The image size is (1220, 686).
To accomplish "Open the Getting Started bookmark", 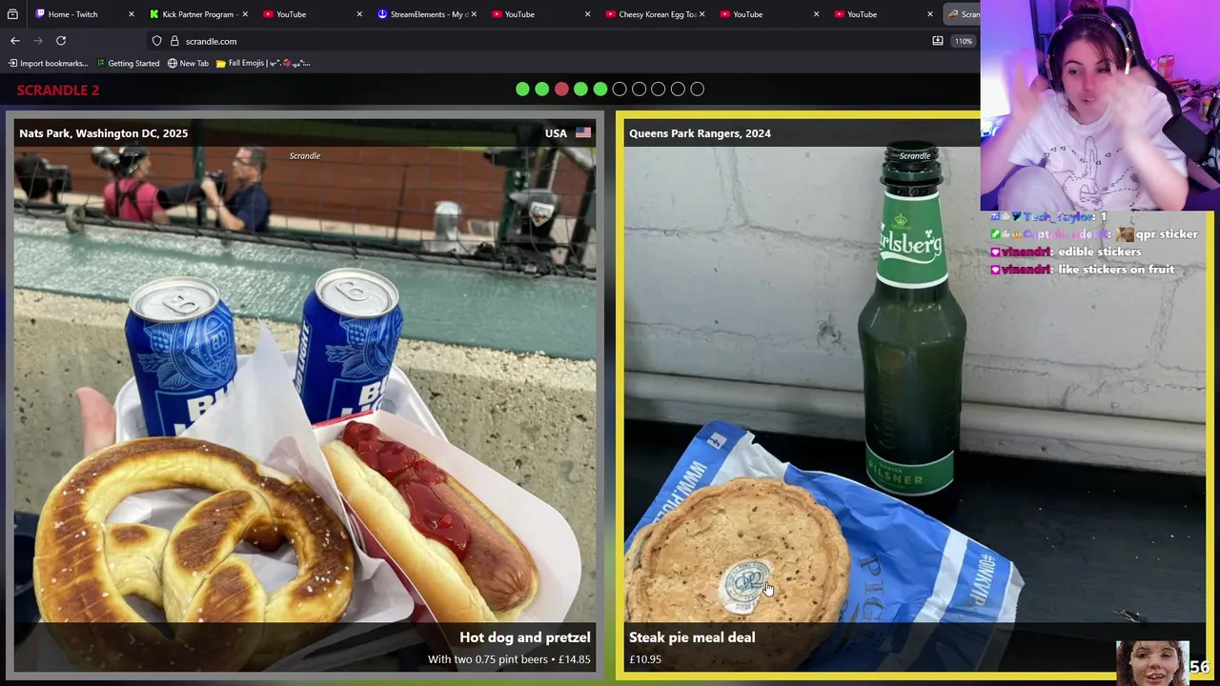I will click(128, 63).
